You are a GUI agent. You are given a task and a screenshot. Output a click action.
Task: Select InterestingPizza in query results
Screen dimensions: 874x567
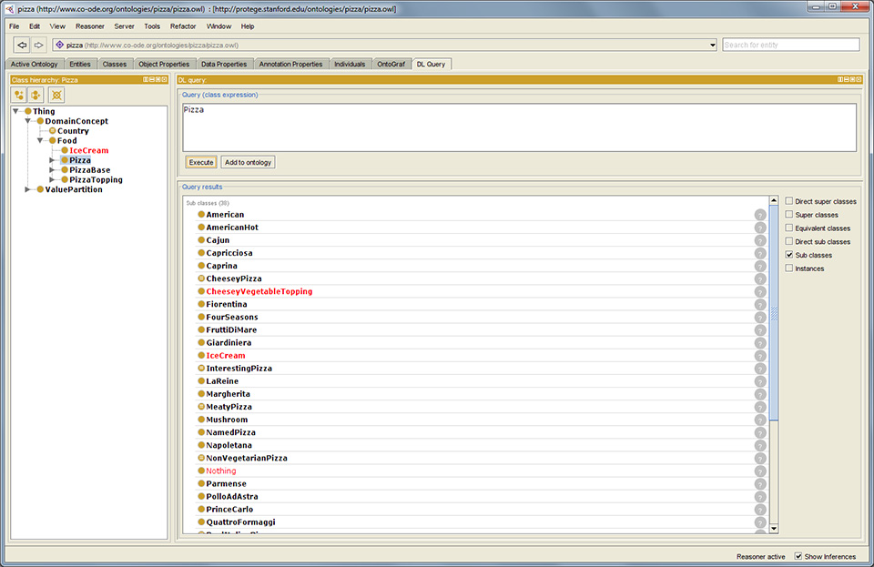(239, 369)
